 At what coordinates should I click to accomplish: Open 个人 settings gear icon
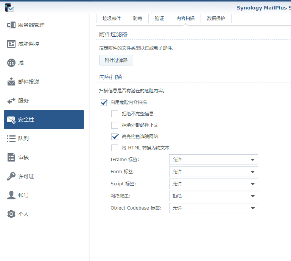click(11, 214)
